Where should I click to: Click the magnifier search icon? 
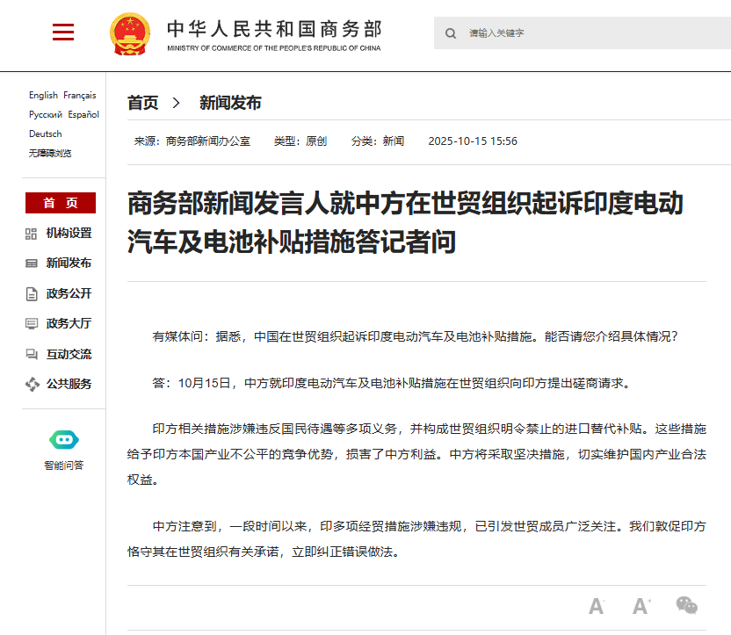[x=451, y=33]
